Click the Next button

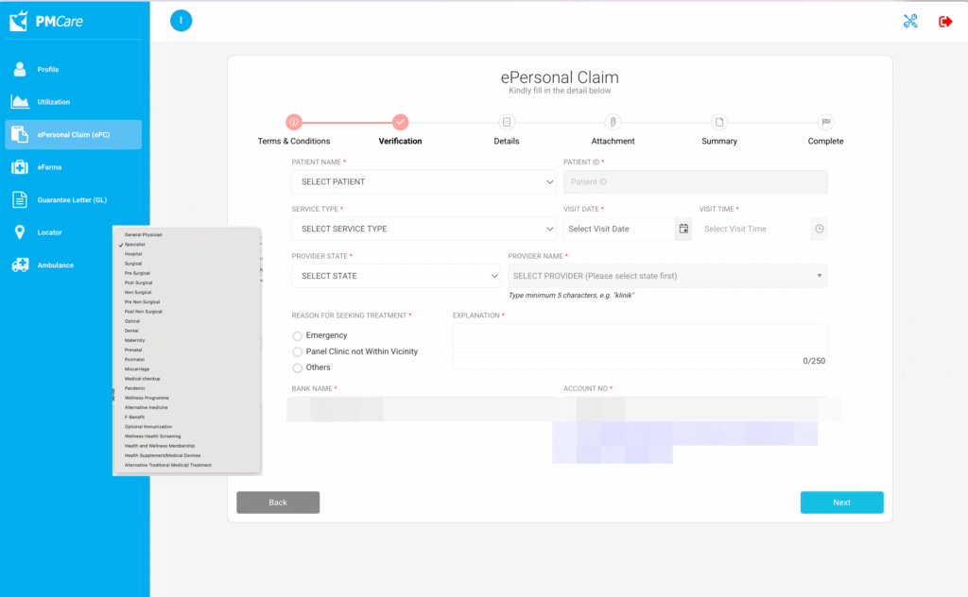pyautogui.click(x=841, y=503)
